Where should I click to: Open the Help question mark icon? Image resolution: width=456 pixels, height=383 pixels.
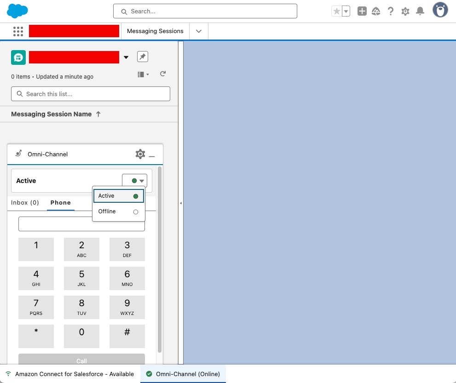391,11
